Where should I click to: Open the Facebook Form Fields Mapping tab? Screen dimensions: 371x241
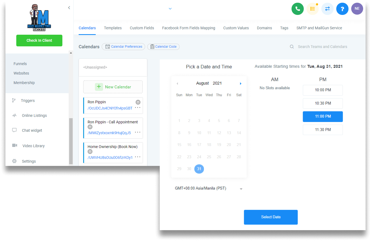[x=188, y=28]
